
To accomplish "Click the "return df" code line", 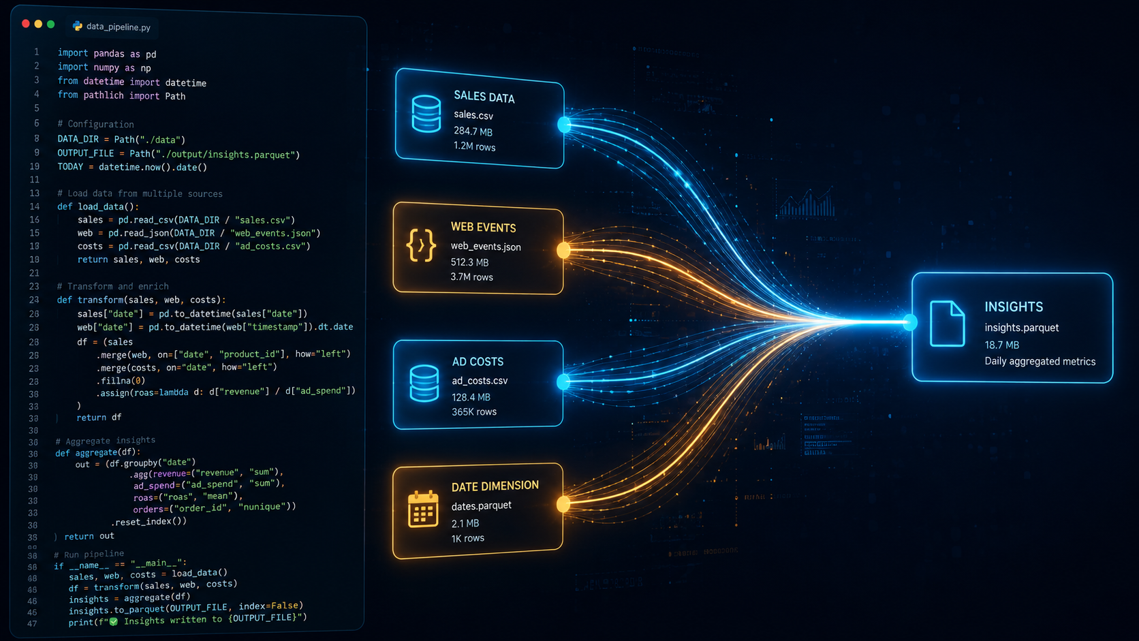I will 99,417.
